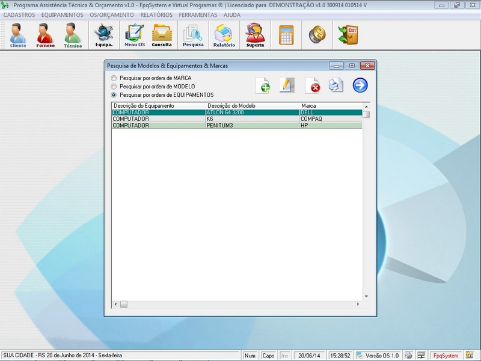
Task: Open the AJUDA menu
Action: point(232,14)
